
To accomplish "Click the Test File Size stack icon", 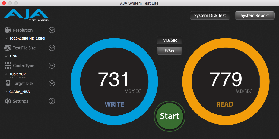I will pyautogui.click(x=8, y=48).
